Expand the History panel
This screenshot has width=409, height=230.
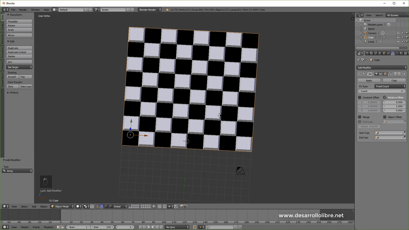(x=14, y=93)
